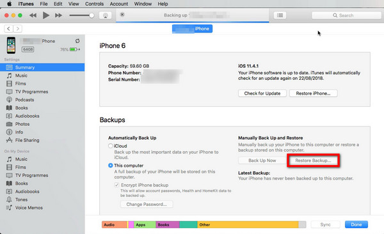Click the fast-forward playback button
Image resolution: width=384 pixels, height=234 pixels.
(x=58, y=15)
